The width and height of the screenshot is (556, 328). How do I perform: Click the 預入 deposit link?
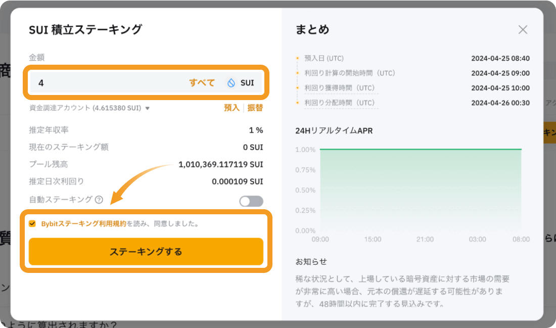(x=231, y=108)
